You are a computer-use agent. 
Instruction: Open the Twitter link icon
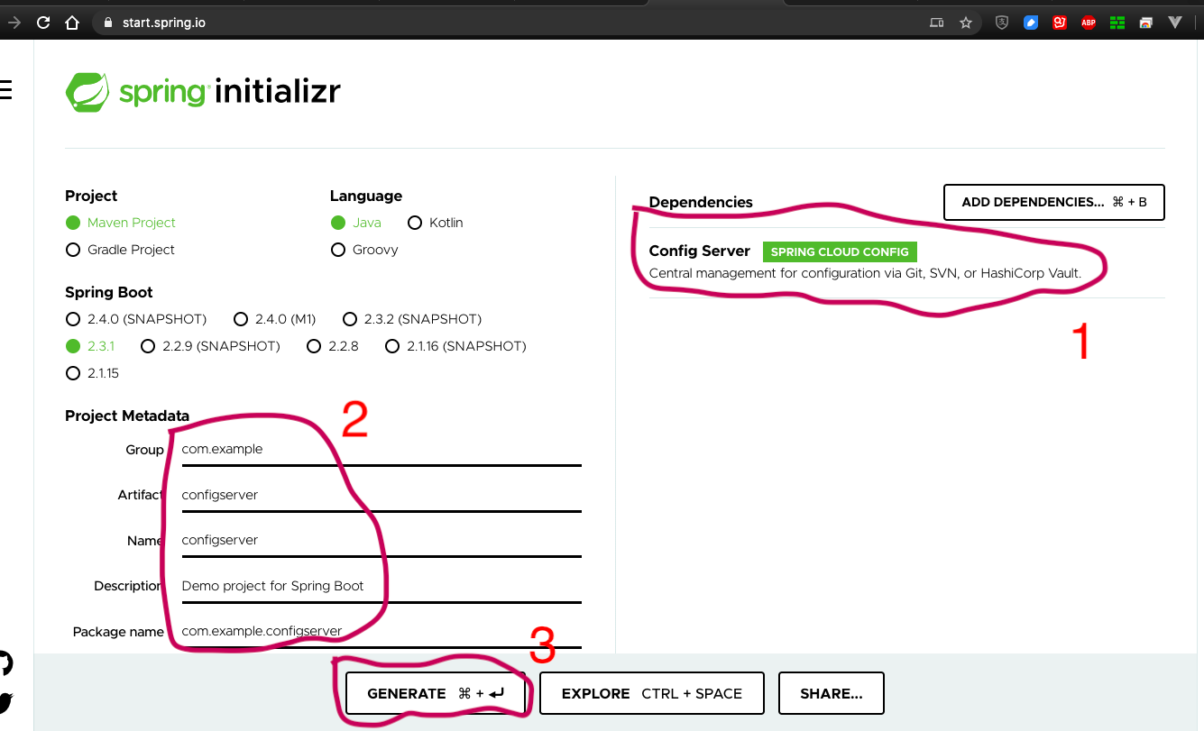[5, 702]
